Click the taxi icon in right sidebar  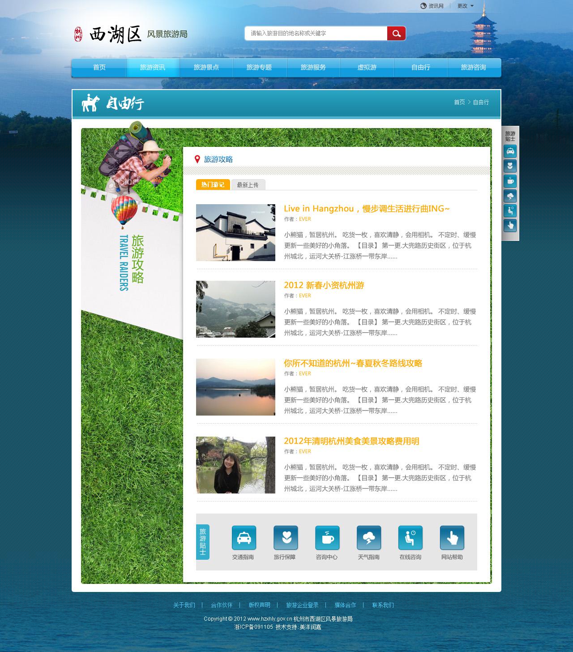pyautogui.click(x=510, y=151)
